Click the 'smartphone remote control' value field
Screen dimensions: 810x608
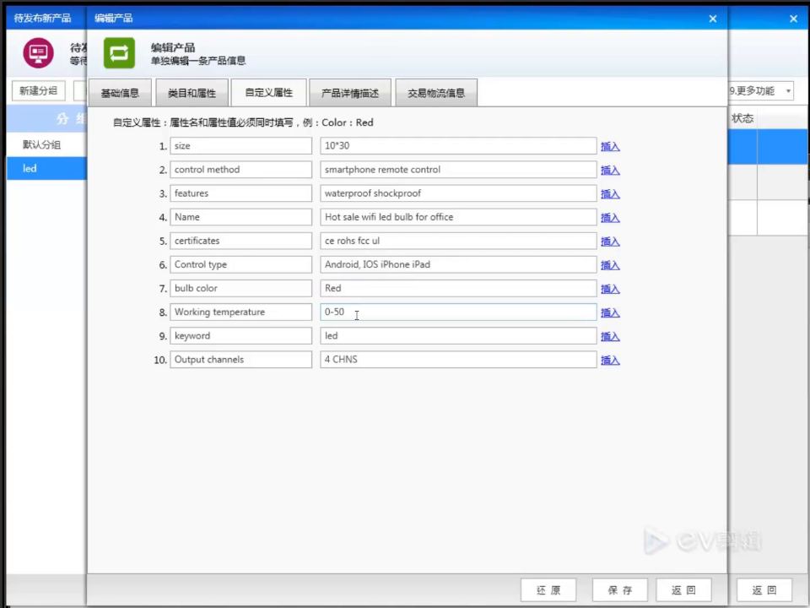pyautogui.click(x=458, y=170)
